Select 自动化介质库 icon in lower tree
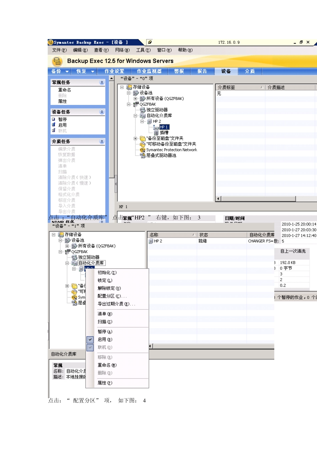The height and width of the screenshot is (449, 317). [74, 263]
